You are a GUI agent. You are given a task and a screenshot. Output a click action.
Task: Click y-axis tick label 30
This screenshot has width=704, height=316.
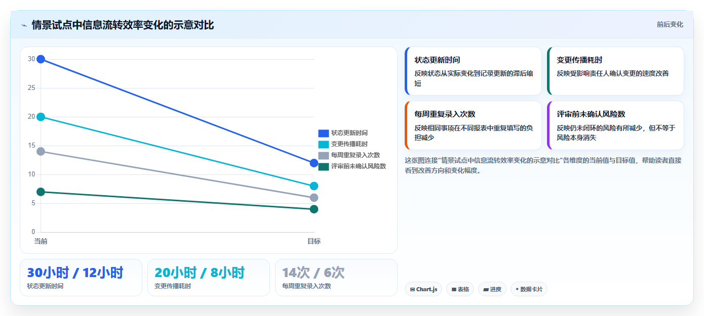[31, 59]
